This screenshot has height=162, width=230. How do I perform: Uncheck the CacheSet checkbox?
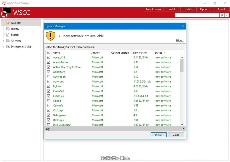(49, 91)
